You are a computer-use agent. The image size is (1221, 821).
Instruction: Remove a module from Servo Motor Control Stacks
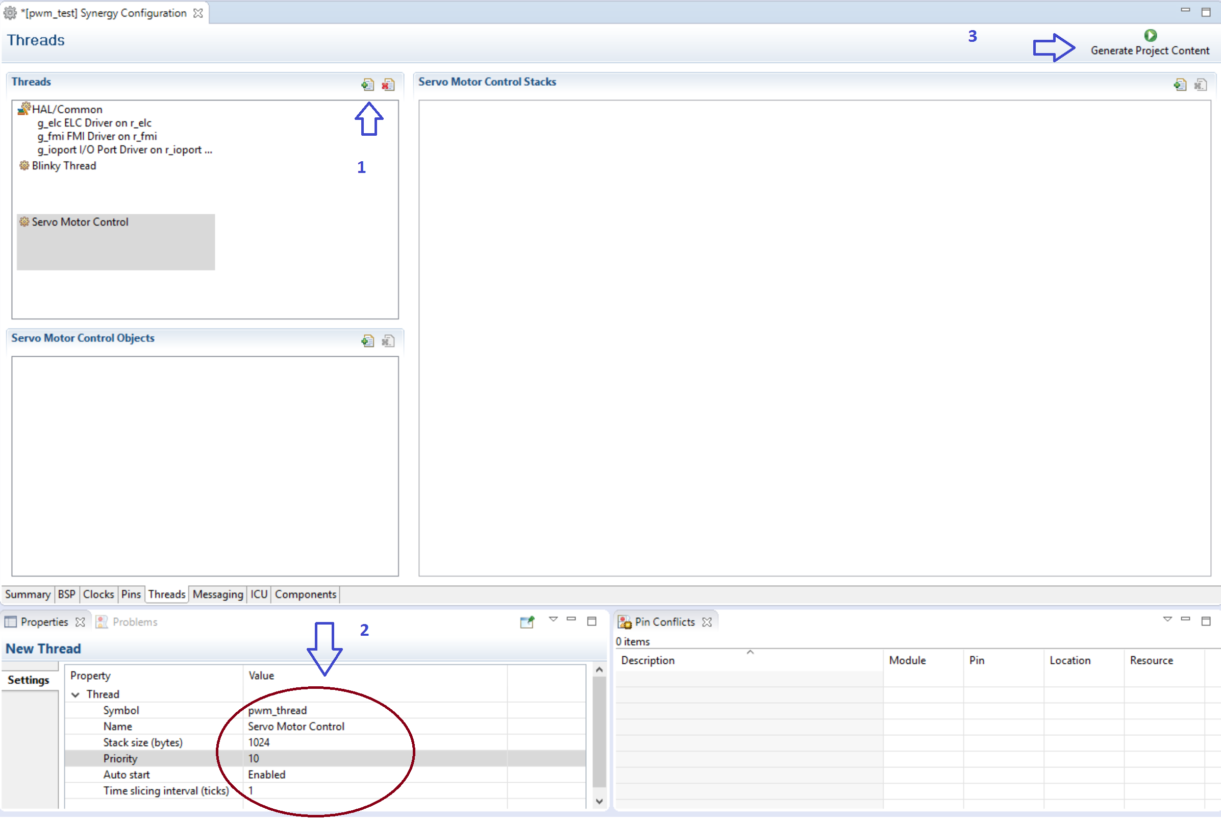click(1202, 84)
